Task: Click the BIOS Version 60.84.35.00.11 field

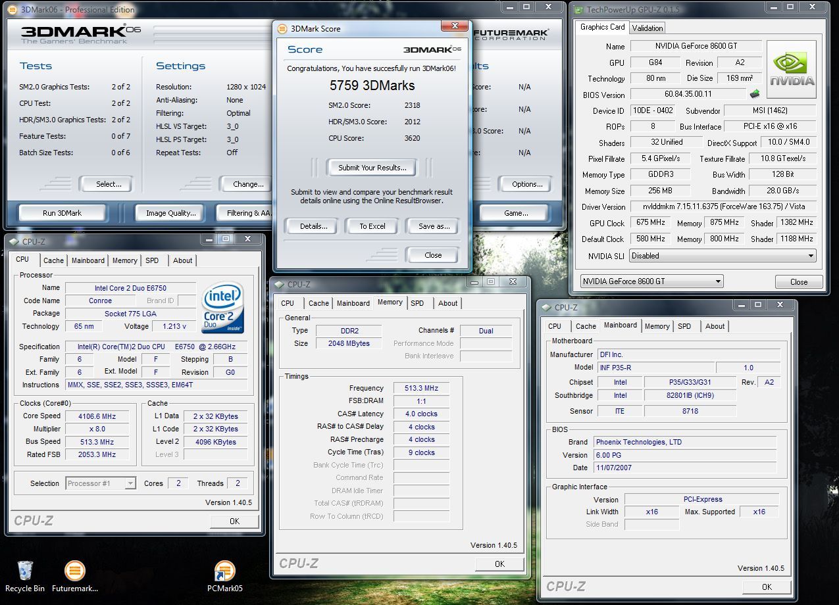Action: (x=688, y=94)
